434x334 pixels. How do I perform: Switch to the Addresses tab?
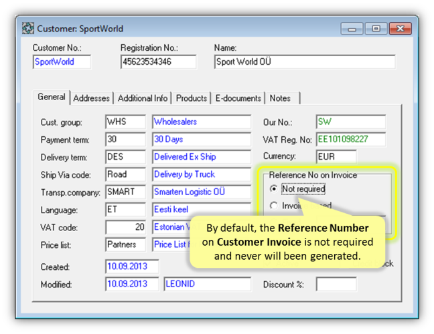tap(91, 98)
